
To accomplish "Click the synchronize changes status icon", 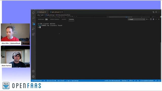I will 44,81.
